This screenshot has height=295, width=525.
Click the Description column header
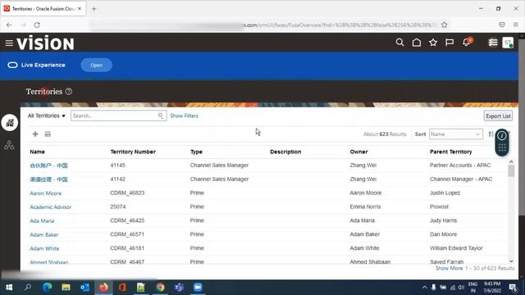coord(285,152)
